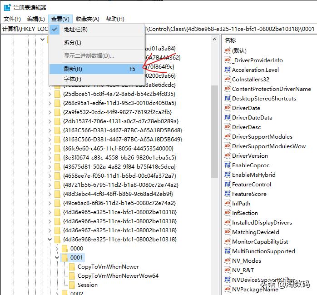Open the 收藏夹(A) Favorites menu
This screenshot has height=295, width=317.
[x=88, y=19]
